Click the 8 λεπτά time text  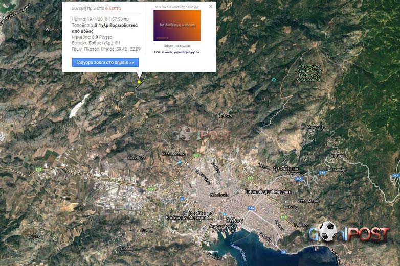[x=113, y=8]
